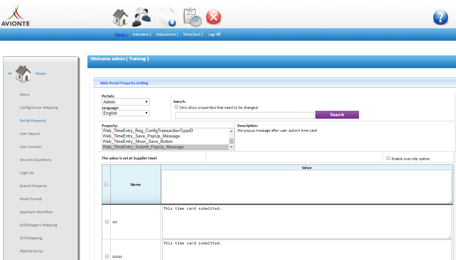456x260 pixels.
Task: Enable the override option checkbox
Action: (x=388, y=158)
